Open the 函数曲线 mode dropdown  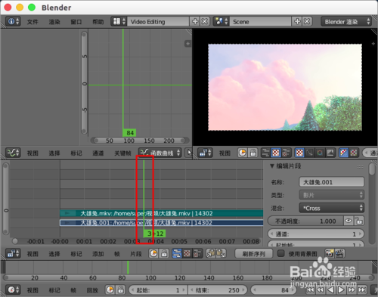[160, 153]
